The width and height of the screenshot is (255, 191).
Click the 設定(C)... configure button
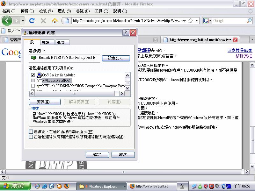[116, 58]
